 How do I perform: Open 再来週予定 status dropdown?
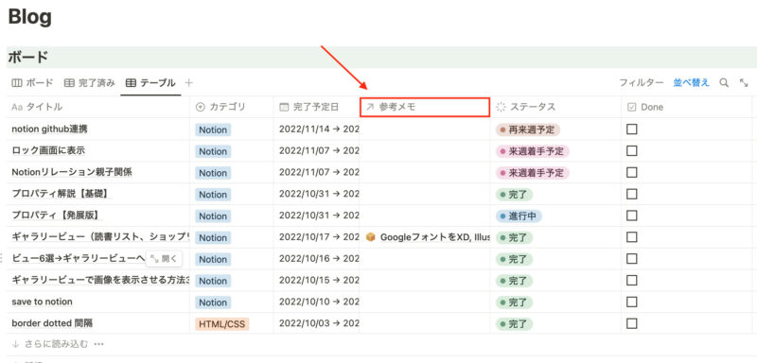click(528, 130)
